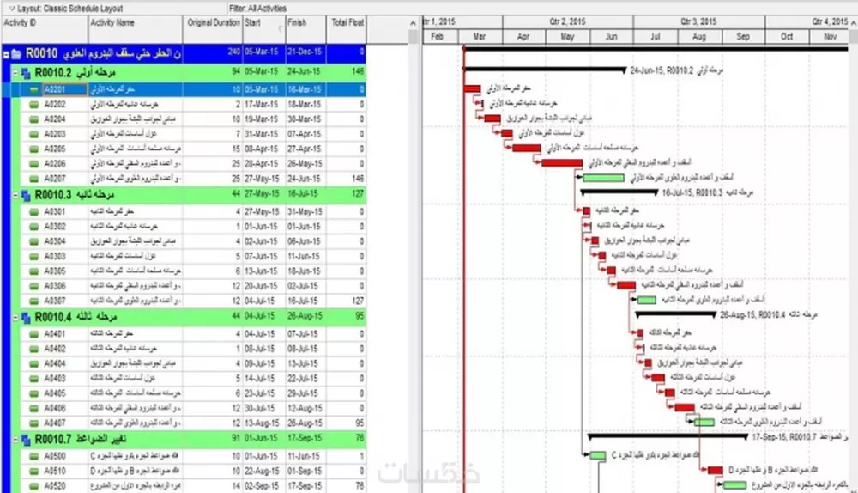Image resolution: width=858 pixels, height=493 pixels.
Task: Click the WBS icon of R0010.4
Action: 26,317
